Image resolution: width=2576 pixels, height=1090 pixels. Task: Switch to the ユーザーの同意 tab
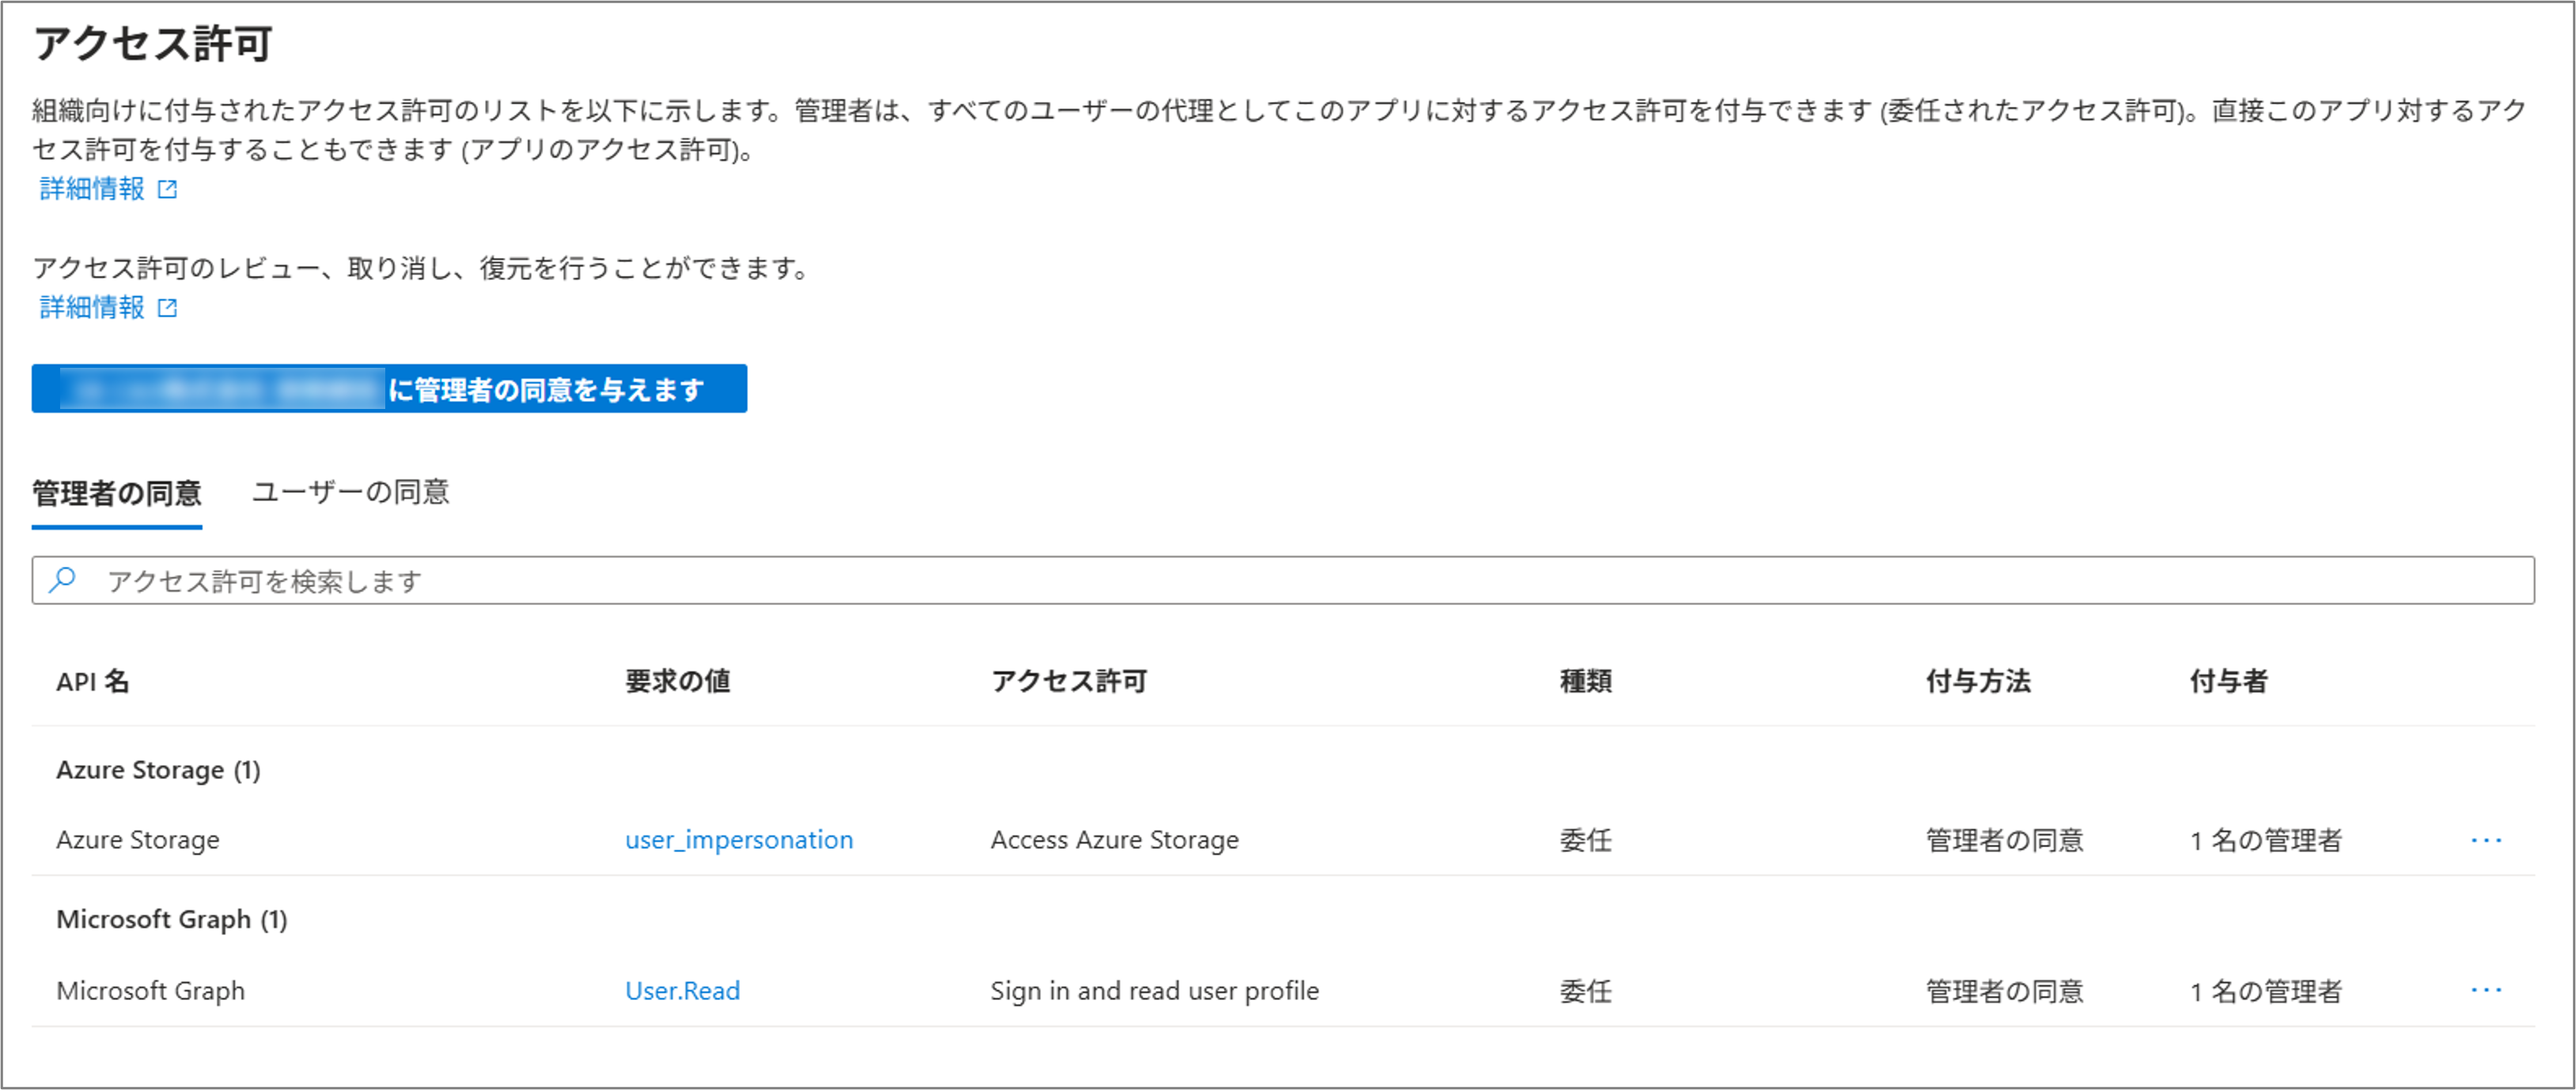pyautogui.click(x=350, y=492)
